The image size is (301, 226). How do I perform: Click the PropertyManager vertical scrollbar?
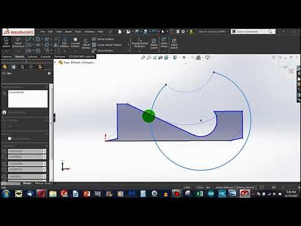point(51,132)
